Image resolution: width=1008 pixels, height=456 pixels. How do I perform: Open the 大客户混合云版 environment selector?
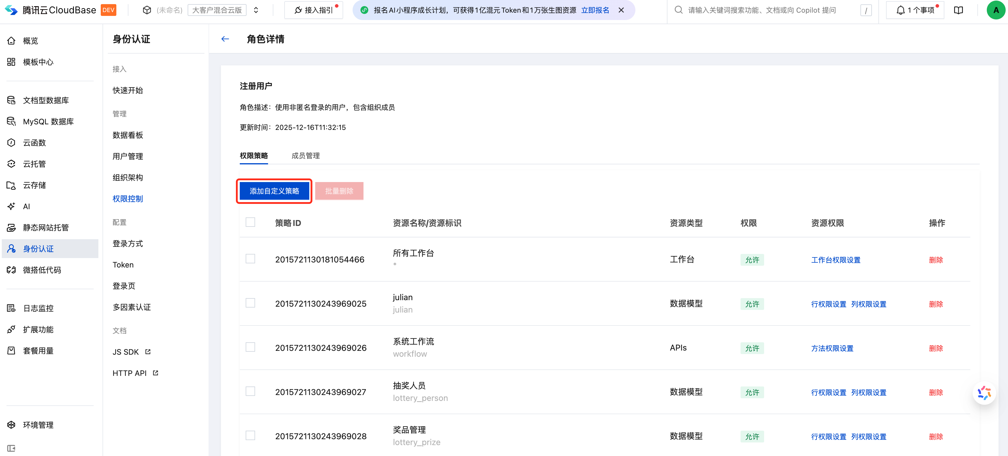click(x=217, y=10)
